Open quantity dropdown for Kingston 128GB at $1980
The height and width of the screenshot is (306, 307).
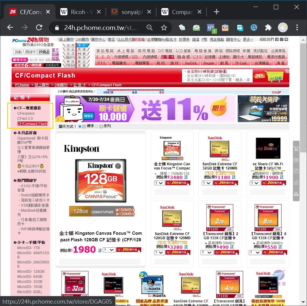[x=109, y=250]
